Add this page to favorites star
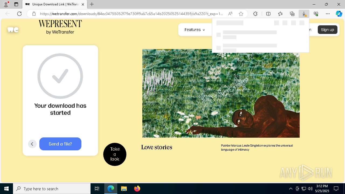345x194 pixels. [x=241, y=14]
